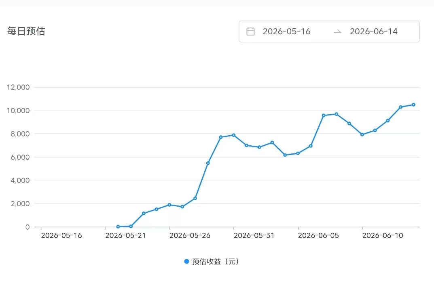Click the 2026-05-21 x-axis label
Viewport: 434px width, 285px height.
tap(125, 235)
